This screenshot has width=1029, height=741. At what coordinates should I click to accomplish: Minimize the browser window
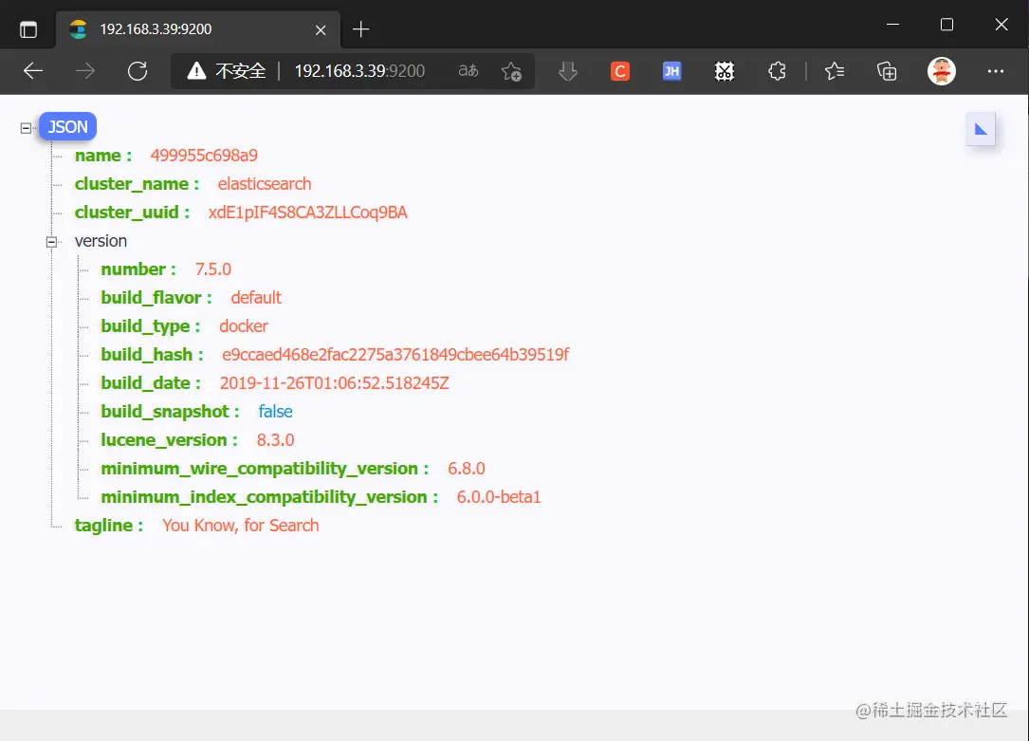(x=892, y=25)
